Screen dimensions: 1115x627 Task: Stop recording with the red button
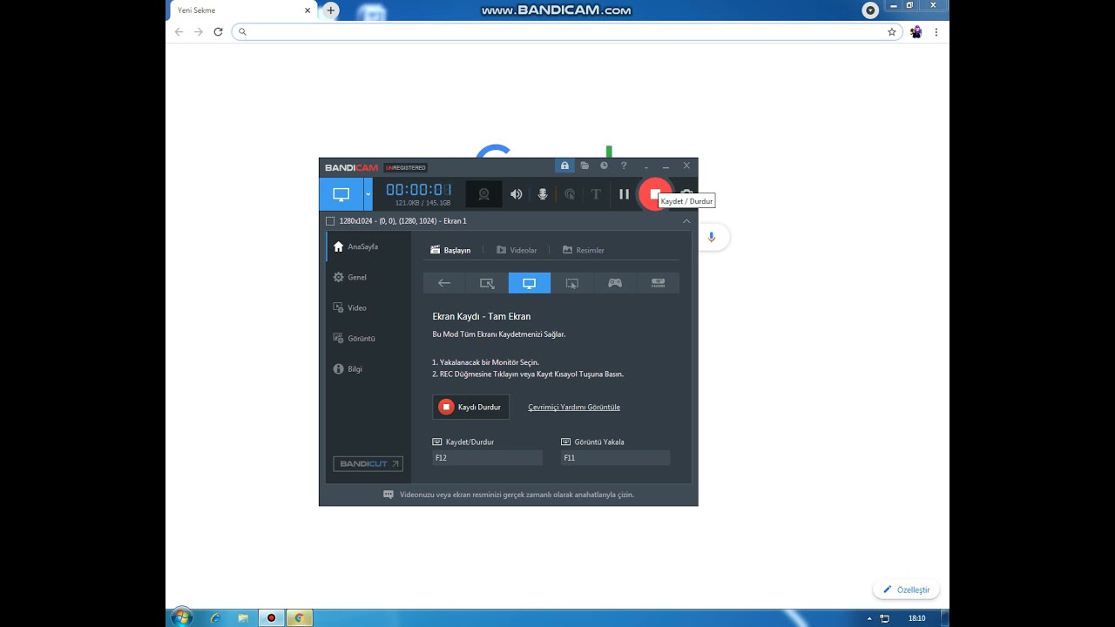point(654,194)
